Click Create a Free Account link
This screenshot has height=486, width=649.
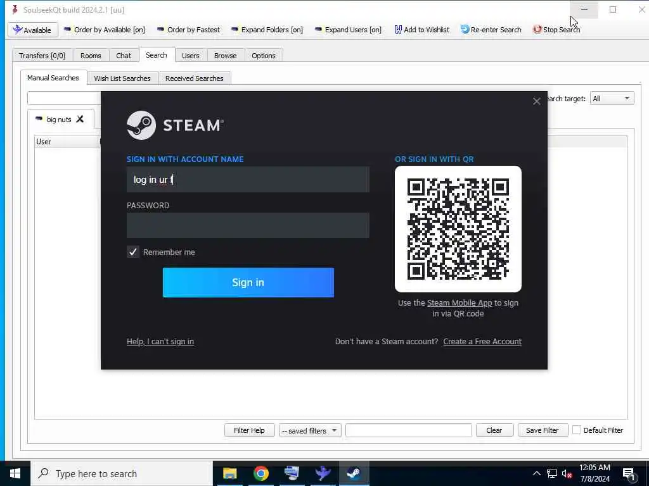coord(482,341)
